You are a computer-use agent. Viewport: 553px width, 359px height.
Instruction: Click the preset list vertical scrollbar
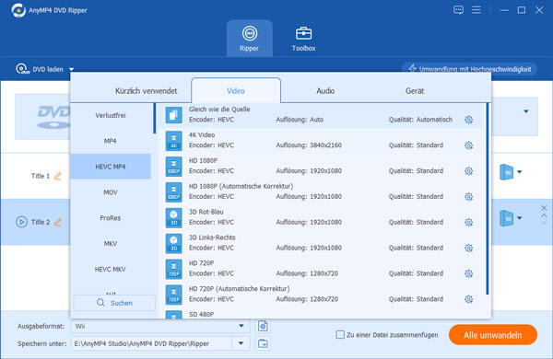(488, 198)
